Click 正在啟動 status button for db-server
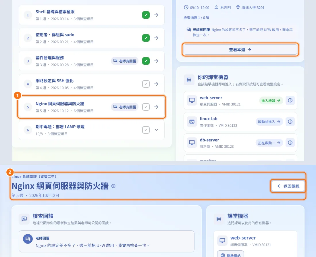This screenshot has height=257, width=316. (269, 143)
